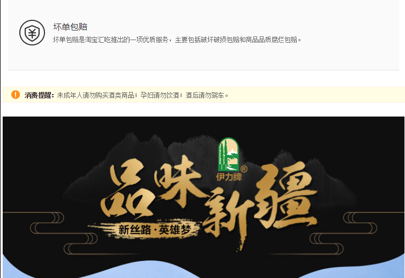Click the 消费提醒 bold label

coord(39,95)
